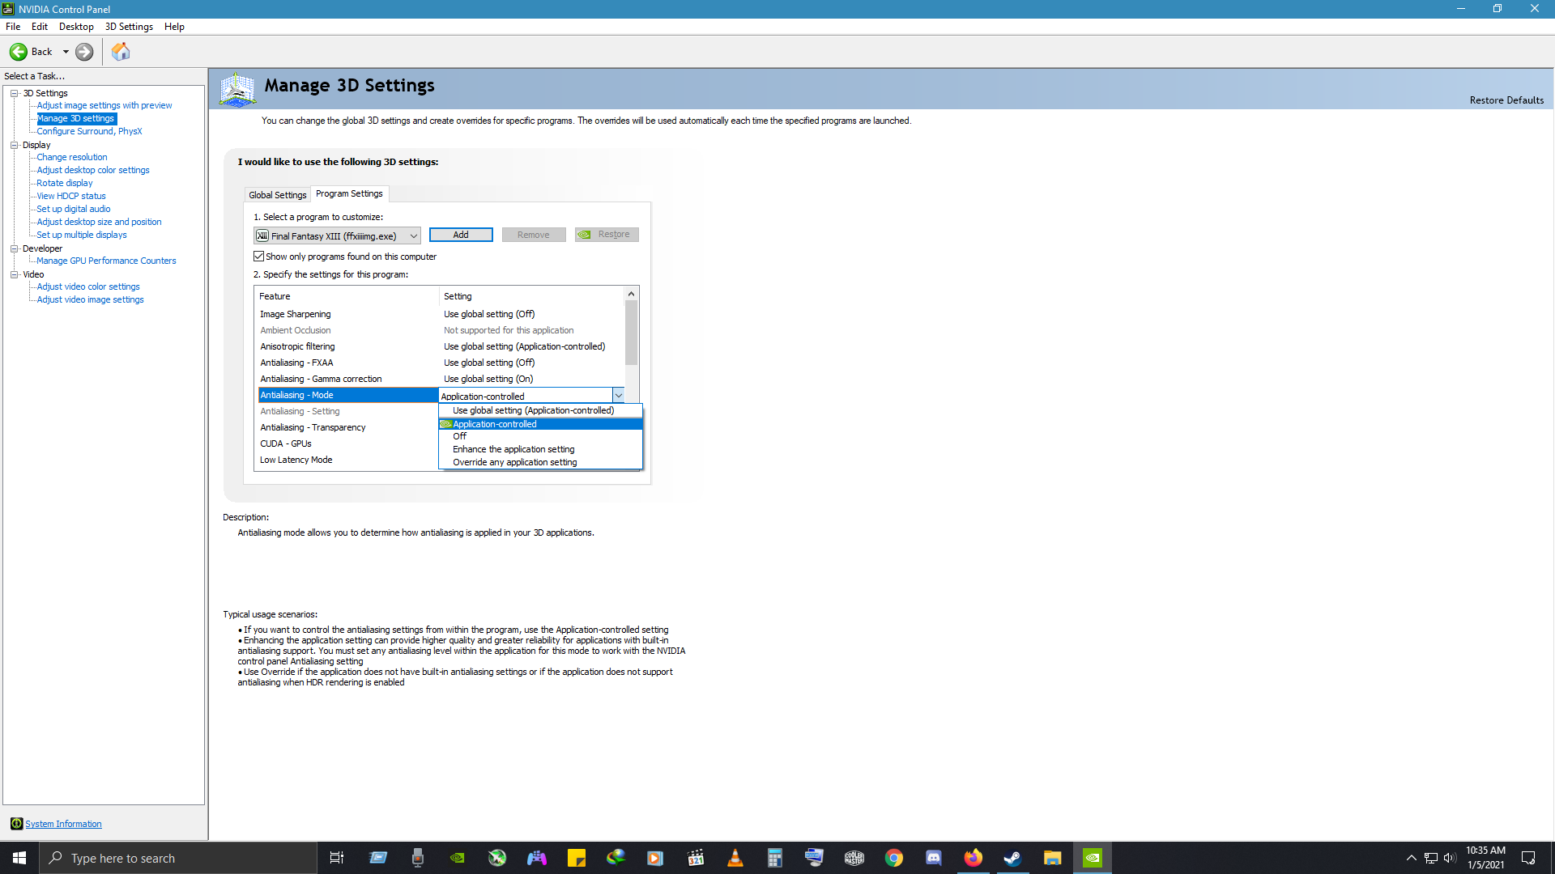Image resolution: width=1555 pixels, height=874 pixels.
Task: Click Antialiasing Mode dropdown arrow
Action: [618, 396]
